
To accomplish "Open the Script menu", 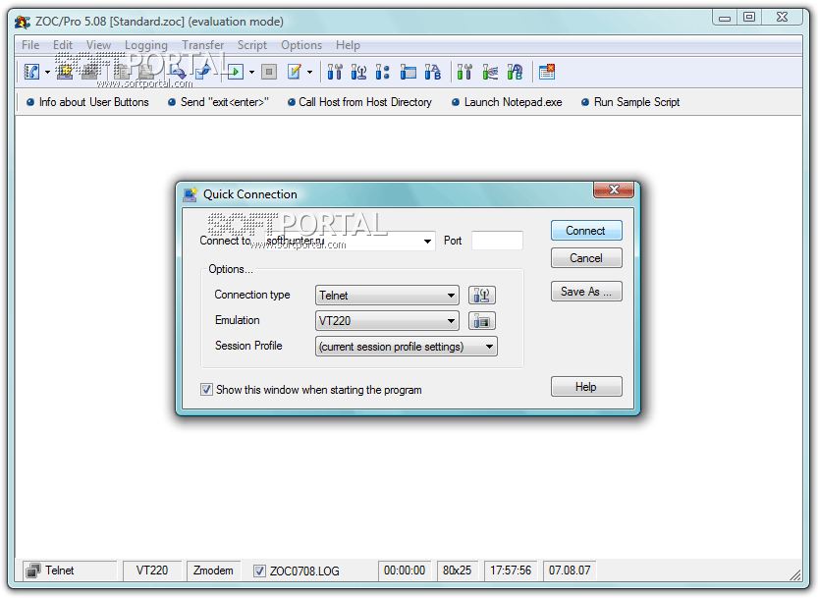I will 252,45.
